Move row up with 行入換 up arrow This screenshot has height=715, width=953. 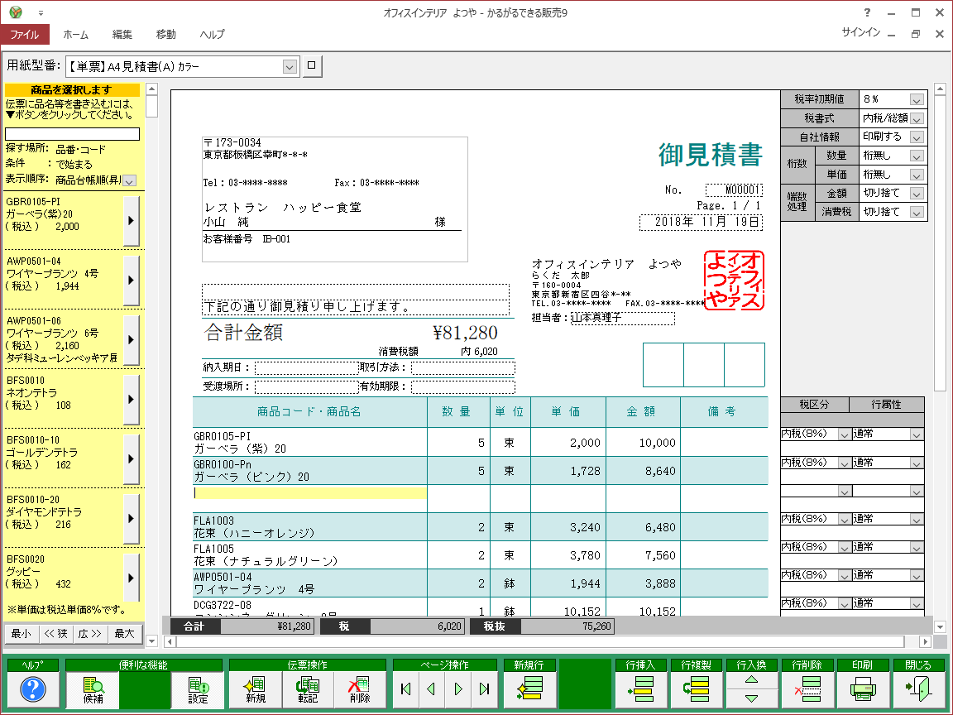751,679
